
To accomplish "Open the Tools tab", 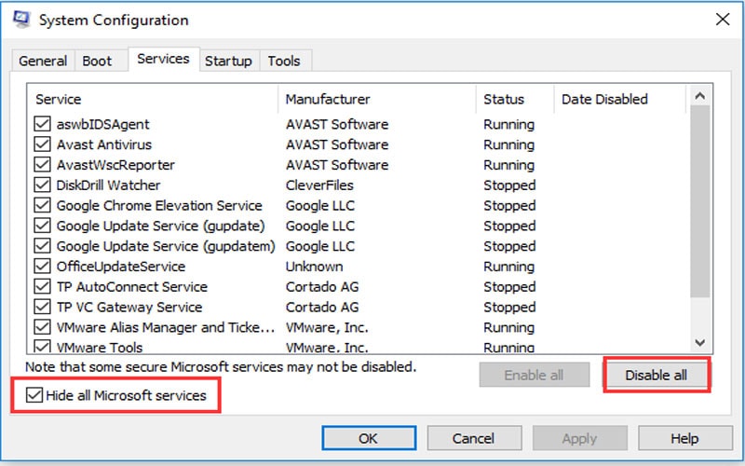I will click(x=284, y=61).
